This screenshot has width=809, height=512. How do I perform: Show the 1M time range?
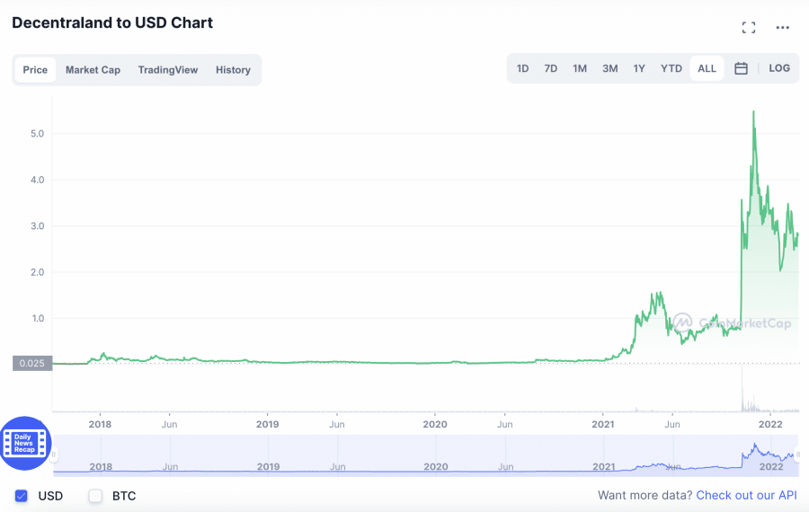pos(580,68)
